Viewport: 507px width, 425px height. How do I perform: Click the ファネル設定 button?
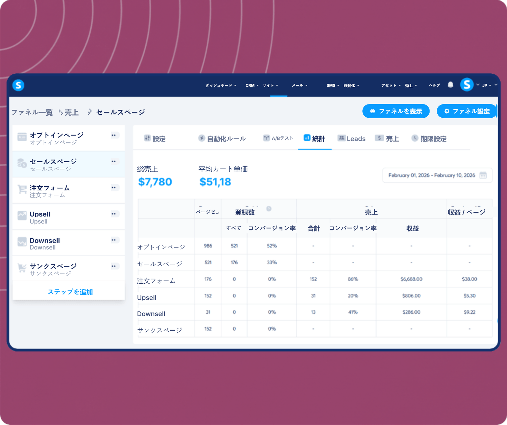click(x=467, y=111)
